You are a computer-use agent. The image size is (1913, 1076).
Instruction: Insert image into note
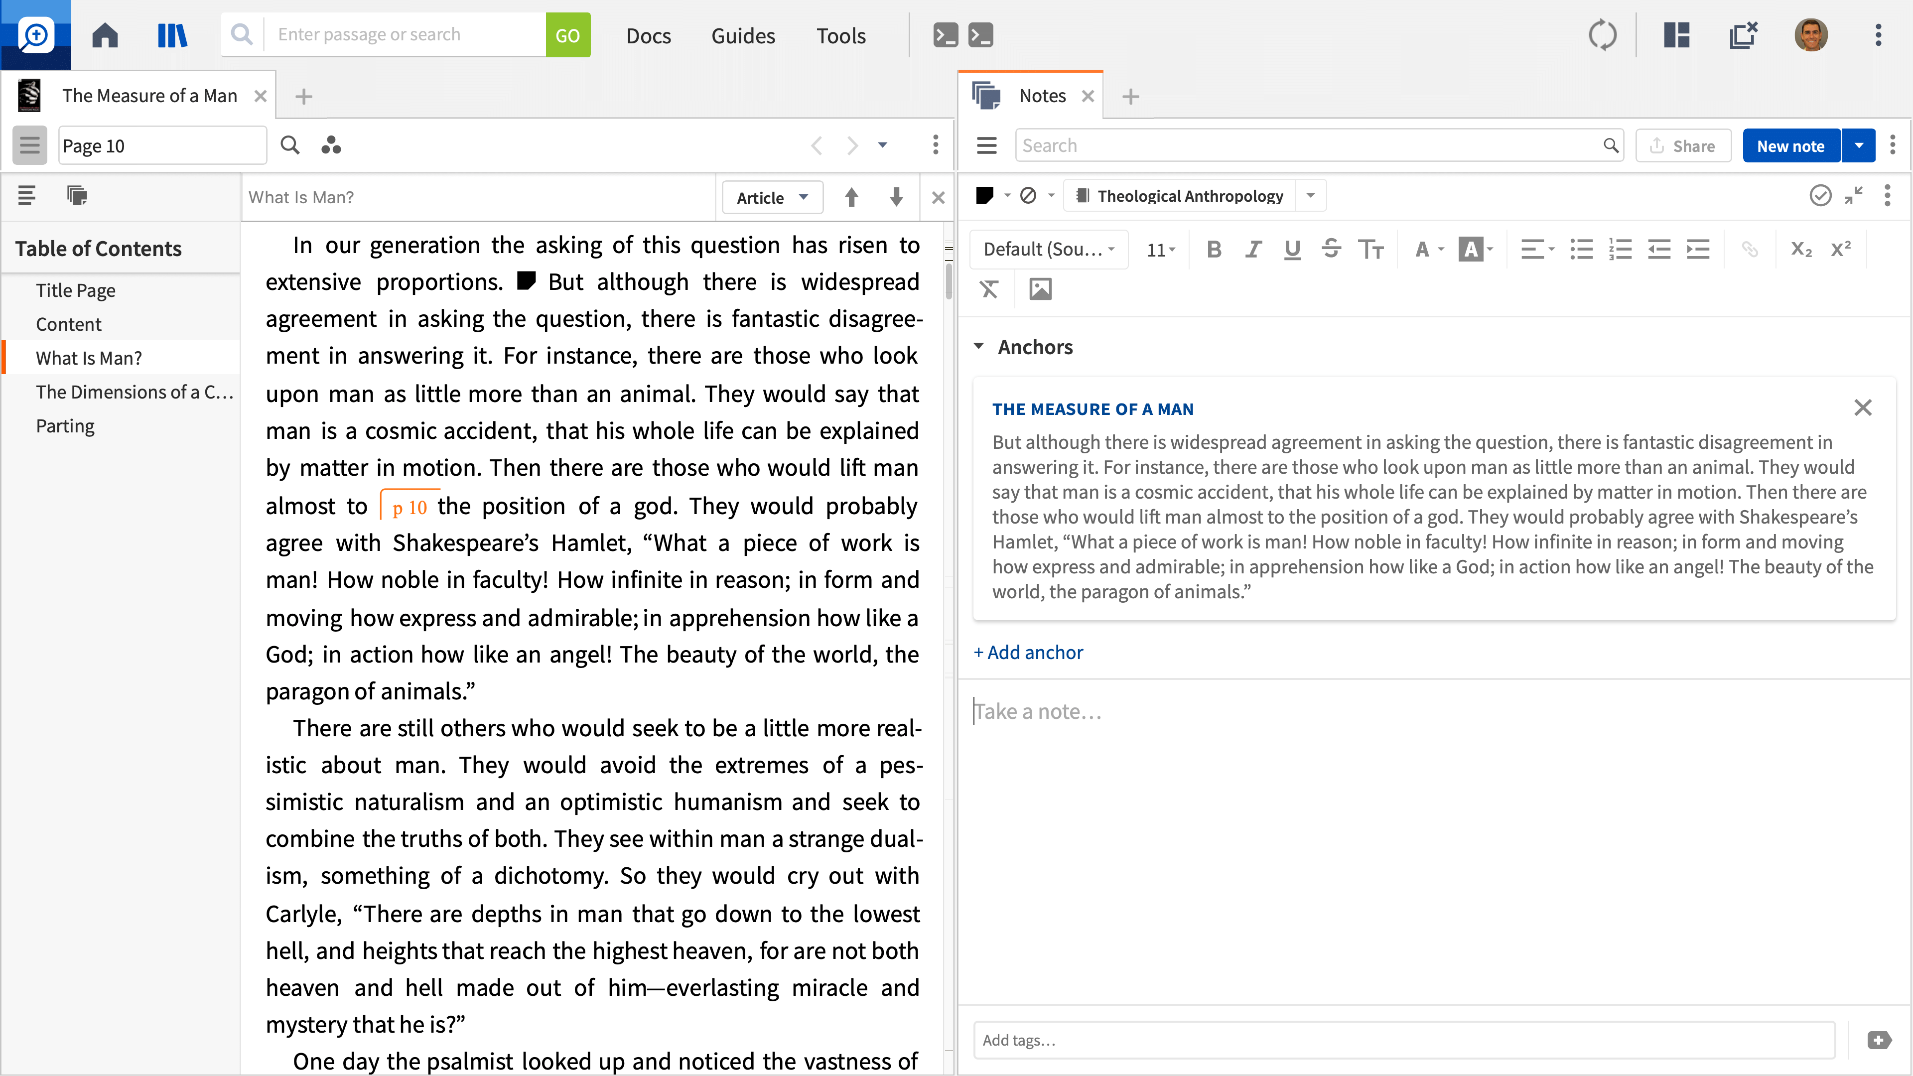pos(1040,289)
